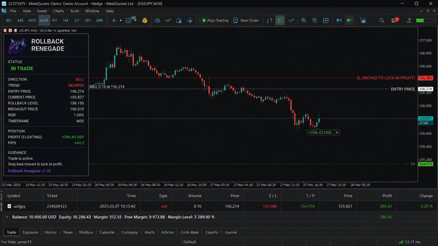Collapse the balance summary row arrow
The image size is (438, 246).
pos(7,217)
